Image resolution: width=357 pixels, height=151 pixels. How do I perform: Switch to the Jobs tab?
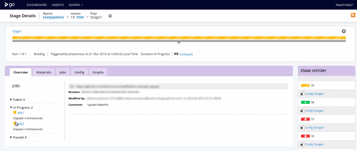pos(63,72)
